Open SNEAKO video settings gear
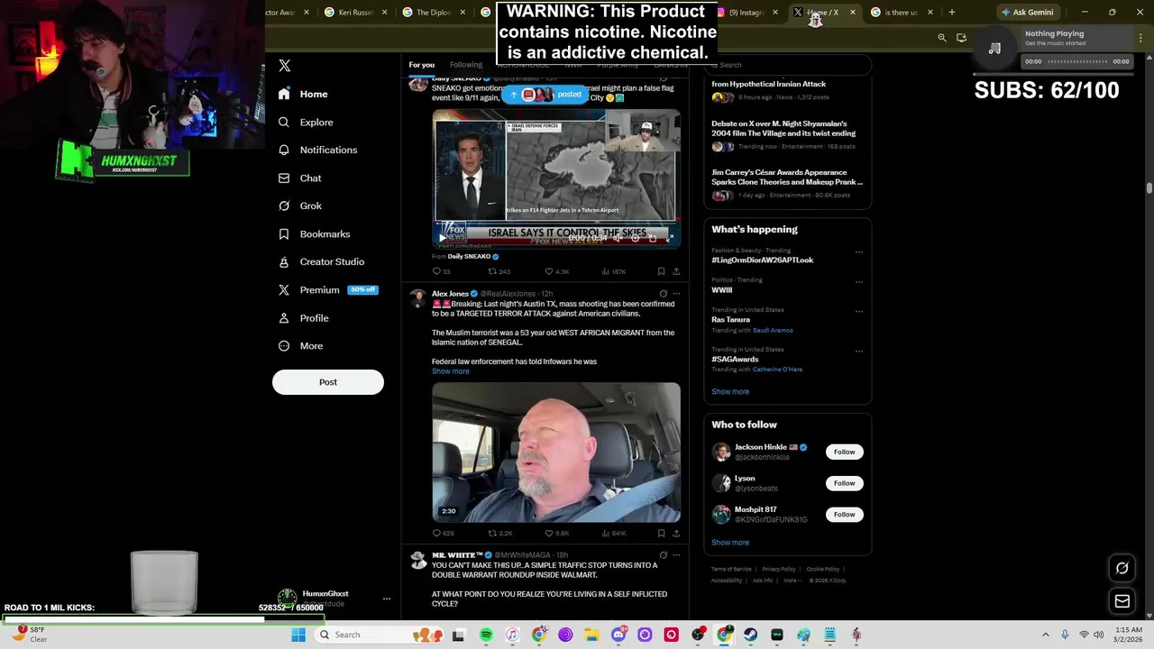Screen dimensions: 1154x649 tap(635, 238)
